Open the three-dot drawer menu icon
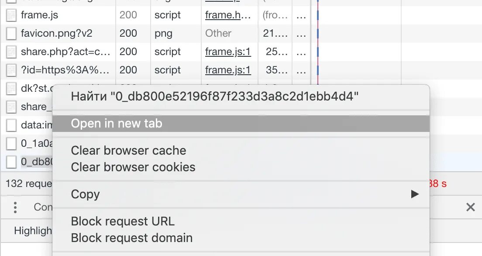 15,207
